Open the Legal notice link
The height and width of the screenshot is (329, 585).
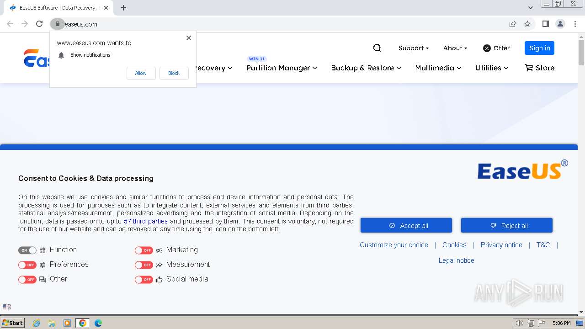pos(457,260)
